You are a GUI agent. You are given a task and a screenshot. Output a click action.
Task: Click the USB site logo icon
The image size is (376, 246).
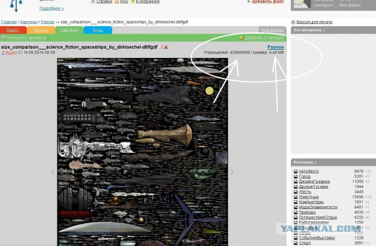coord(16,5)
